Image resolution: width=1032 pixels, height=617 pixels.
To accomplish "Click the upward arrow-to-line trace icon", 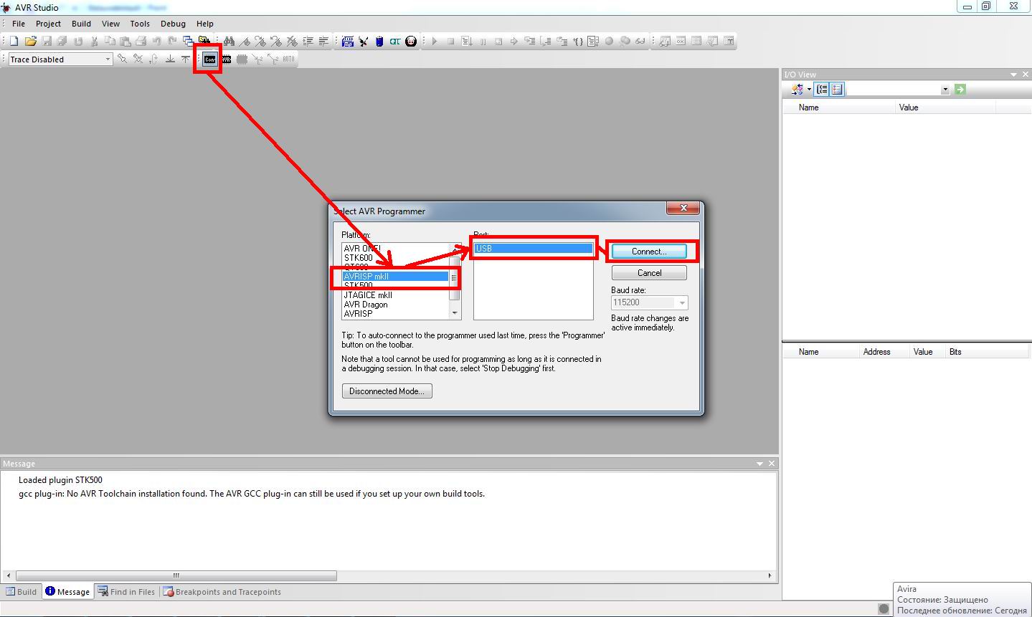I will point(186,59).
